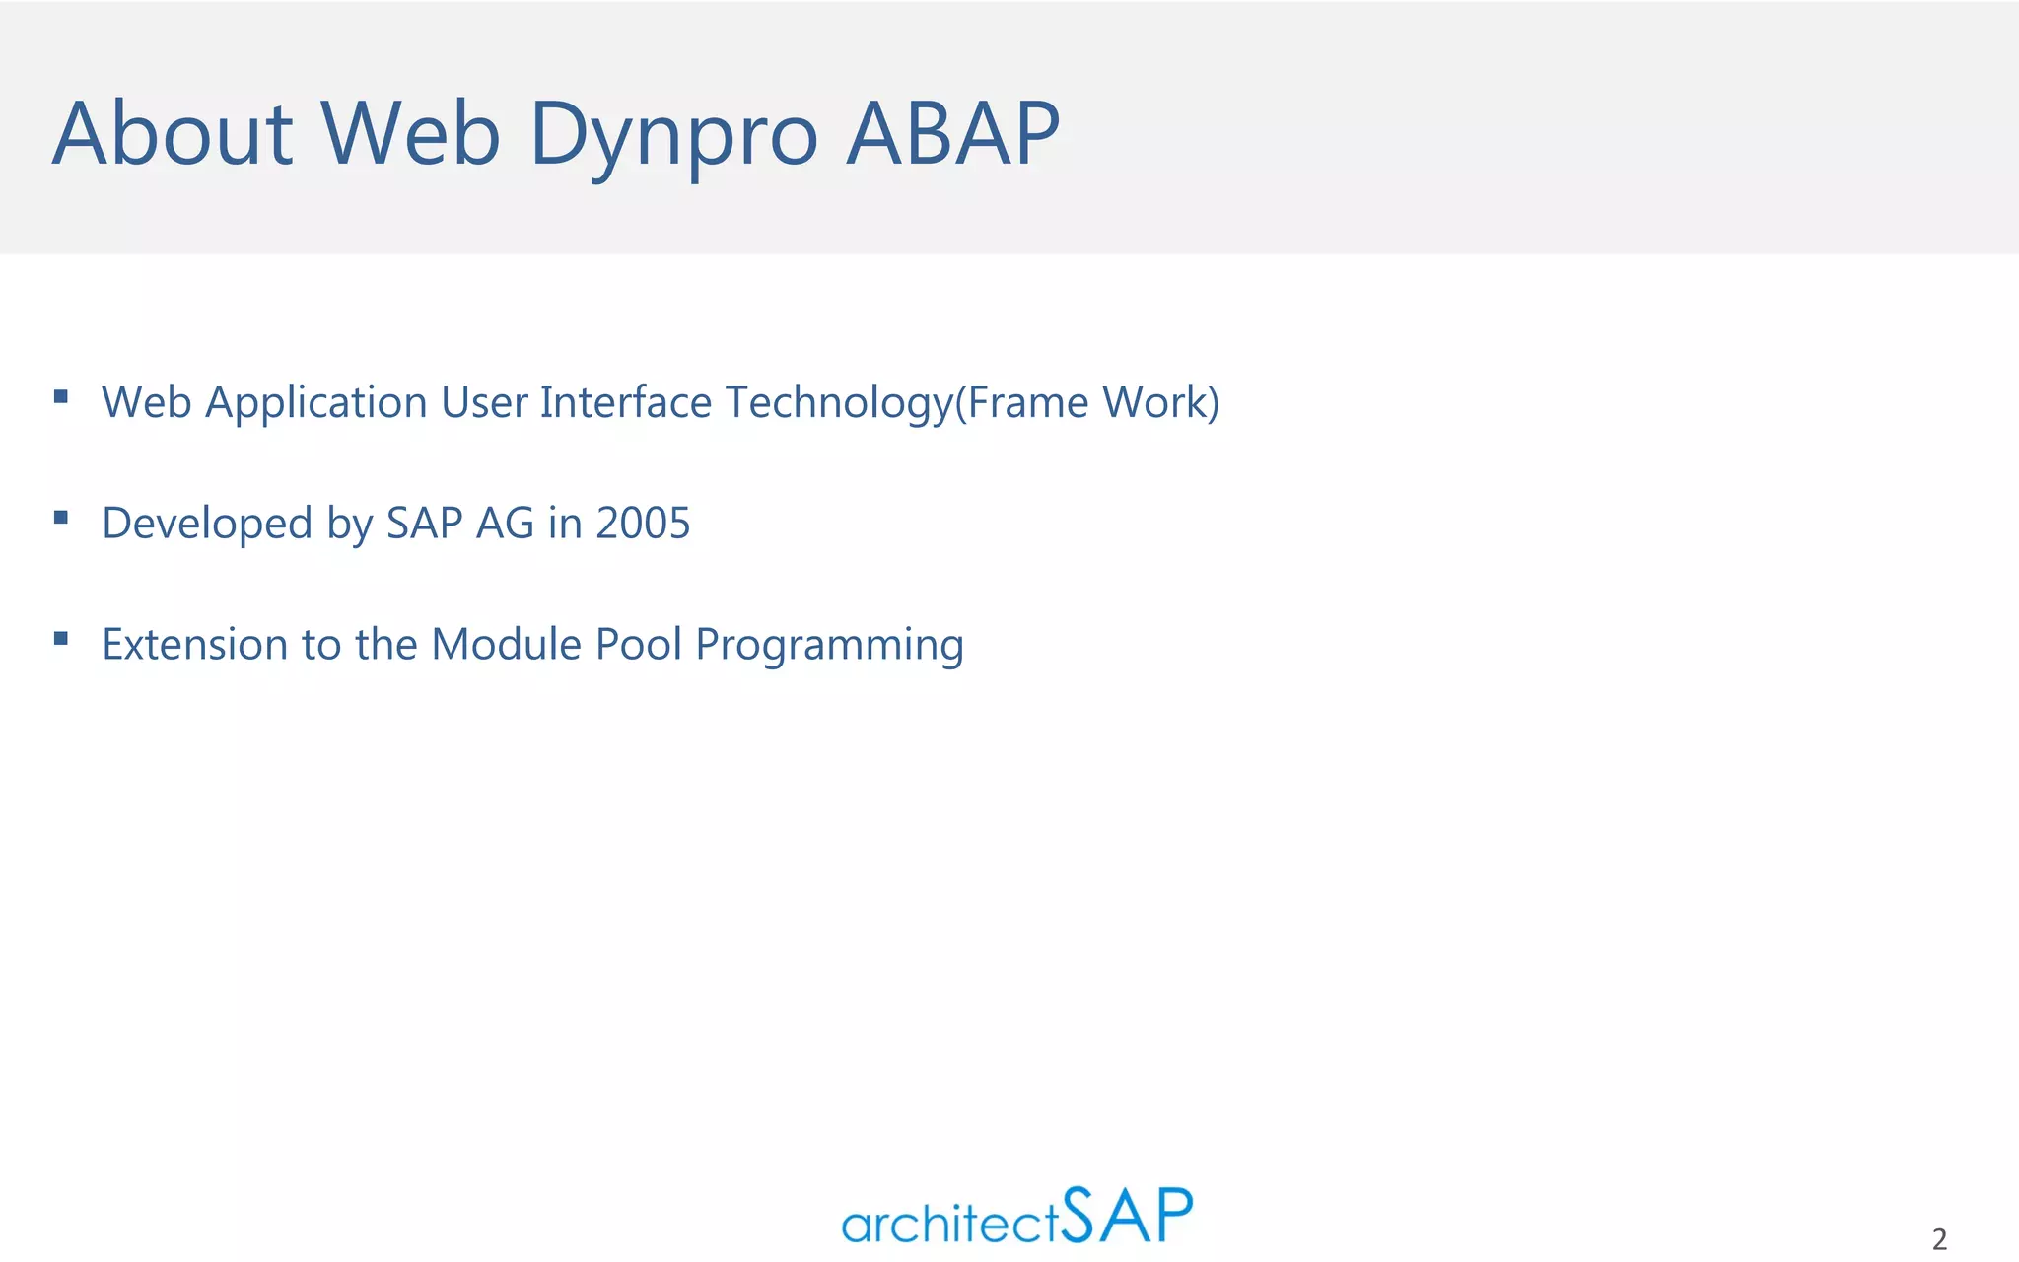Click the square bullet before Developed by SAP
The width and height of the screenshot is (2019, 1262).
coord(61,517)
